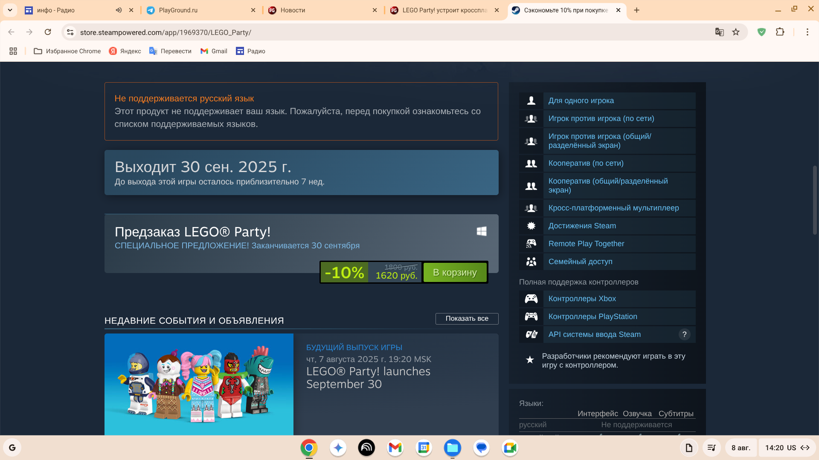The width and height of the screenshot is (819, 460).
Task: Open the Files app on the shelf
Action: (452, 448)
